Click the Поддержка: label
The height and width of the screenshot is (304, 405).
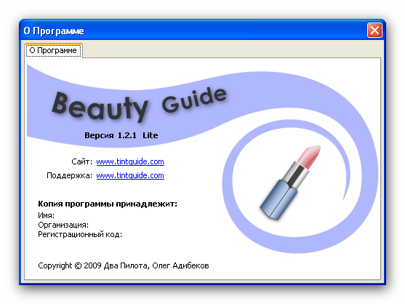(x=69, y=175)
